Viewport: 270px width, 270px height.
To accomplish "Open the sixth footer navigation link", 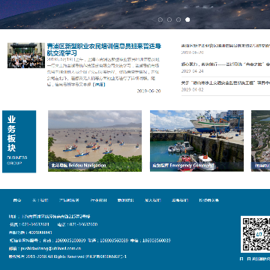I will click(153, 200).
